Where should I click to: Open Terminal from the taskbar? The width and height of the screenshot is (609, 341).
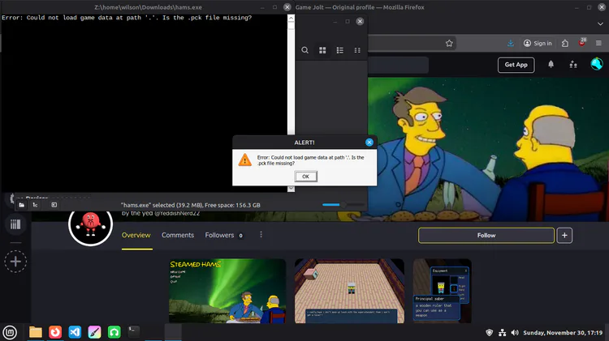tap(134, 331)
